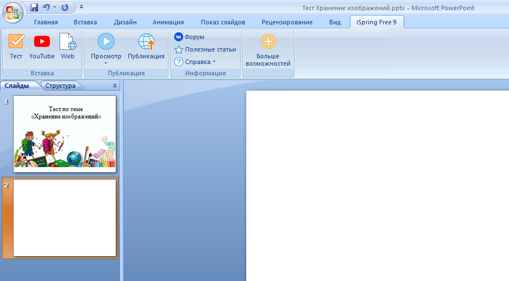509x281 pixels.
Task: Expand the Просмотр dropdown arrow
Action: click(x=106, y=63)
